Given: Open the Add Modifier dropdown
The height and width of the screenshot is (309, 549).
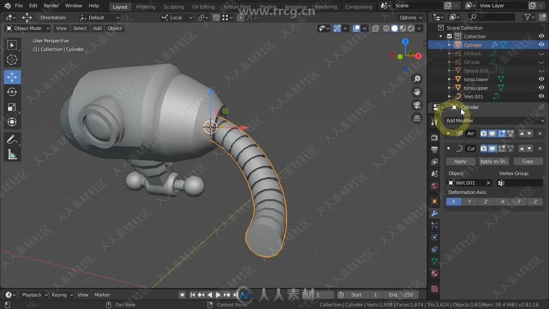Looking at the screenshot, I should (x=495, y=121).
